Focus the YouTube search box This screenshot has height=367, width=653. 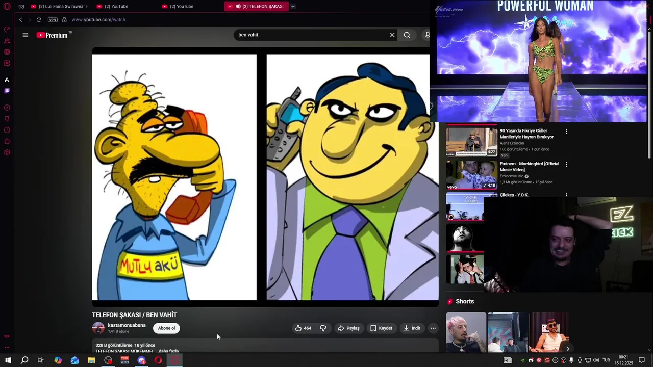[x=311, y=35]
